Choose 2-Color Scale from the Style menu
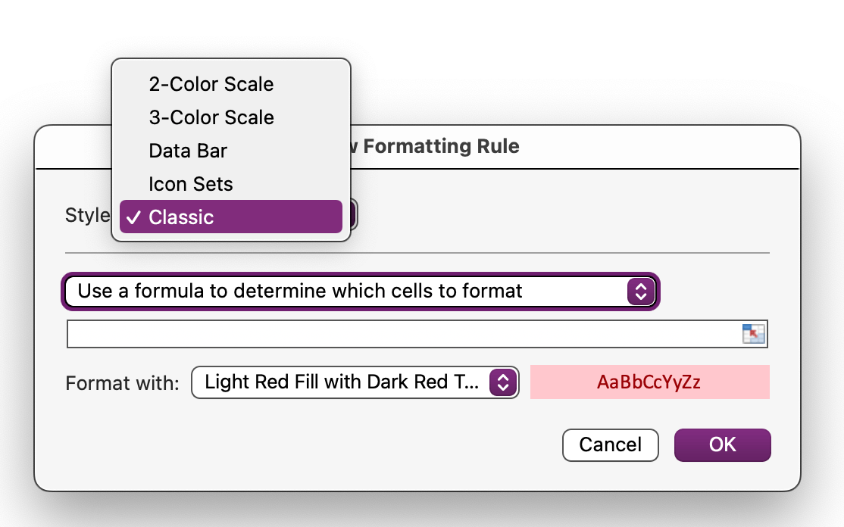Viewport: 844px width, 527px height. (x=211, y=84)
